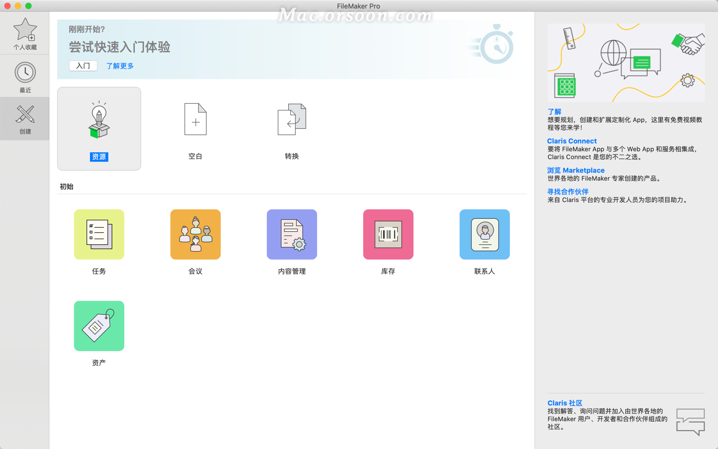Open the 资产 price tag icon
Image resolution: width=718 pixels, height=449 pixels.
[99, 326]
